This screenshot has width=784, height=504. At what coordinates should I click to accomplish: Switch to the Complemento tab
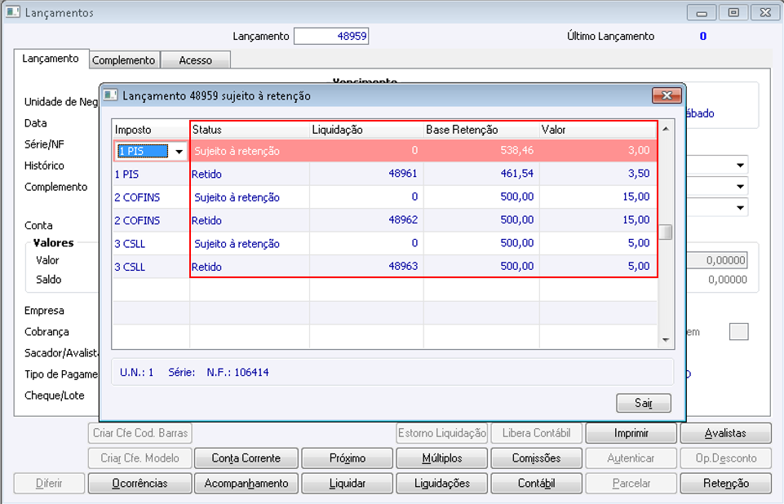pos(123,60)
